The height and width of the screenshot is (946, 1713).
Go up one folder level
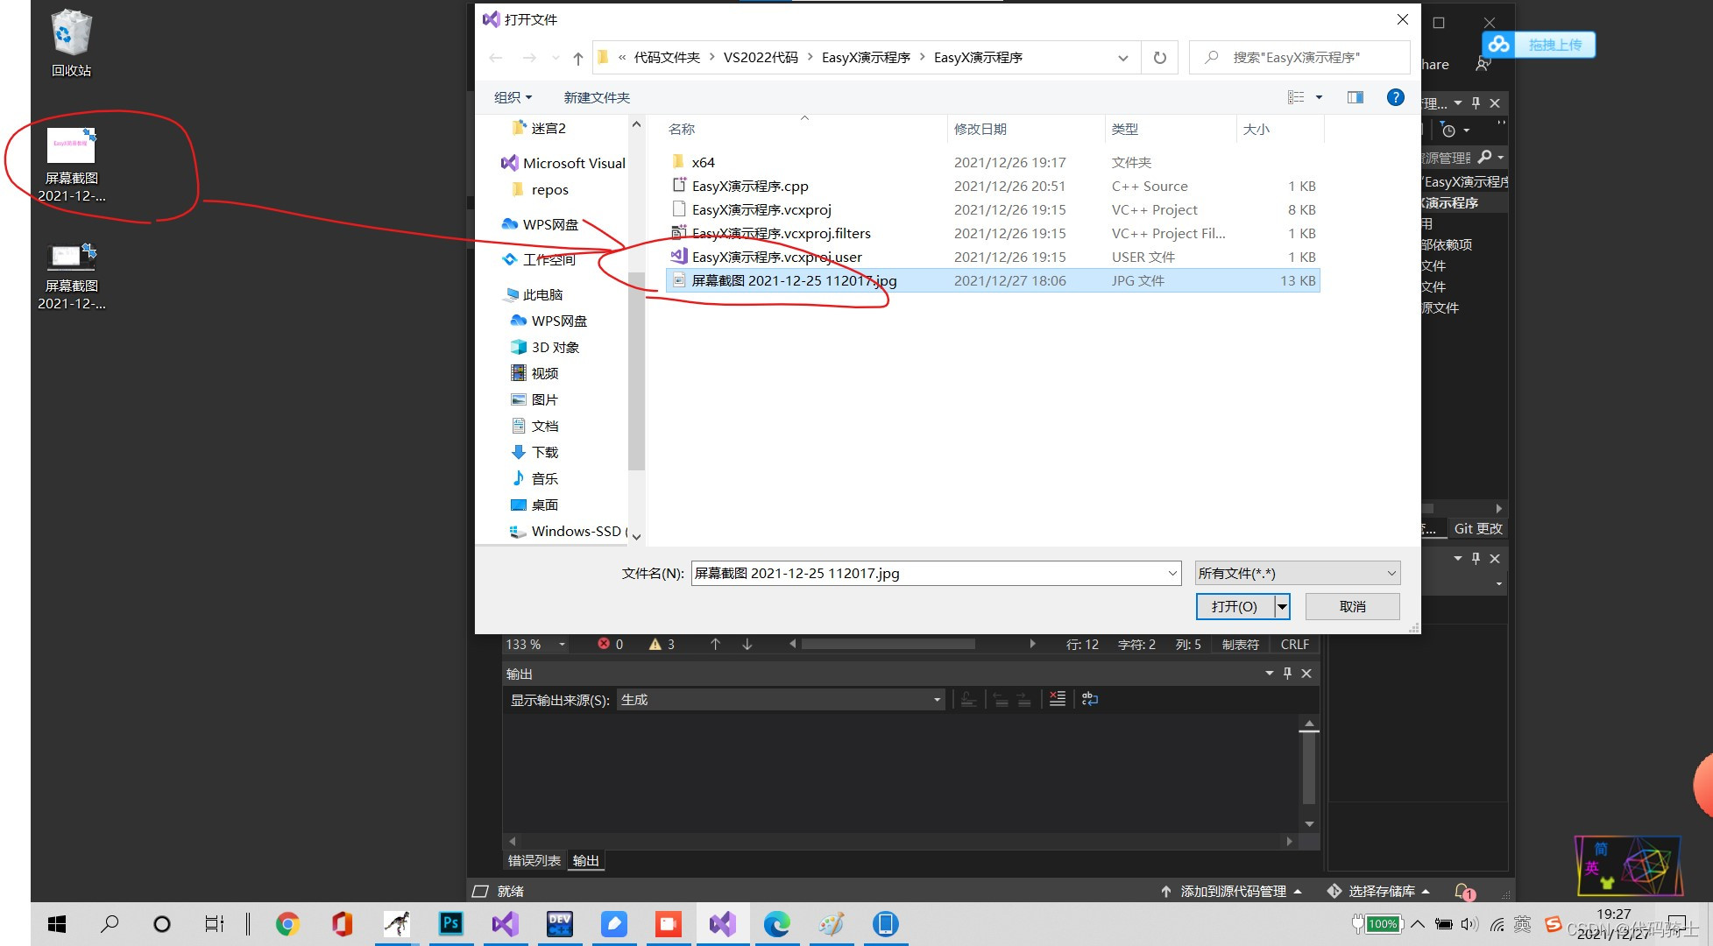point(577,59)
